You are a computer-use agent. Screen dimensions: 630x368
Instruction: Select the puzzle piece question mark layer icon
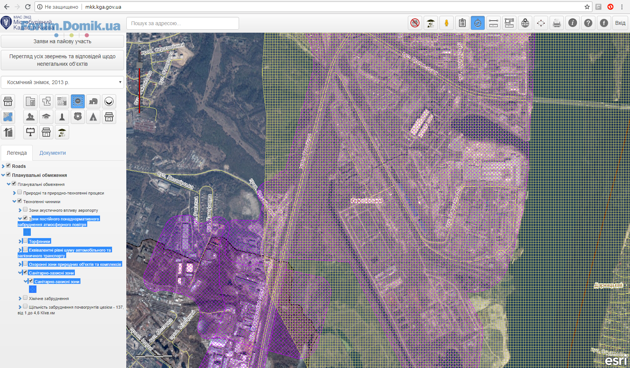pyautogui.click(x=46, y=101)
